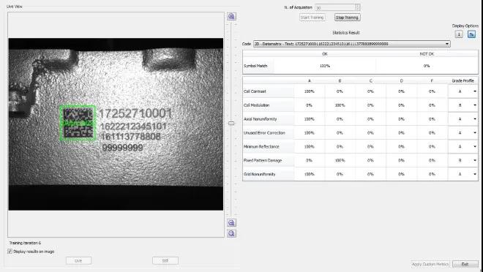Click the zoom in magnifier icon
This screenshot has width=483, height=272.
pyautogui.click(x=232, y=16)
